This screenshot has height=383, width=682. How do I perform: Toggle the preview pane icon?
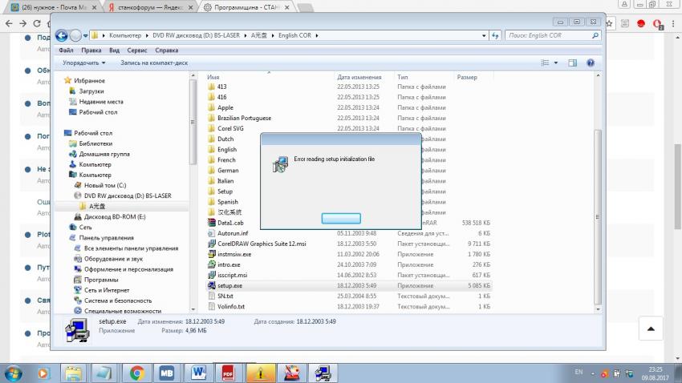point(573,62)
